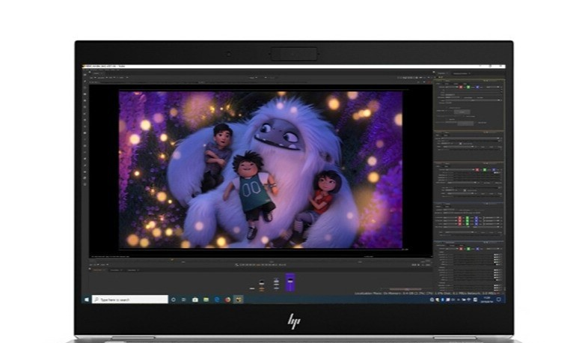Viewport: 585px width, 343px height.
Task: Toggle blue channel in top properties panel
Action: (x=477, y=87)
